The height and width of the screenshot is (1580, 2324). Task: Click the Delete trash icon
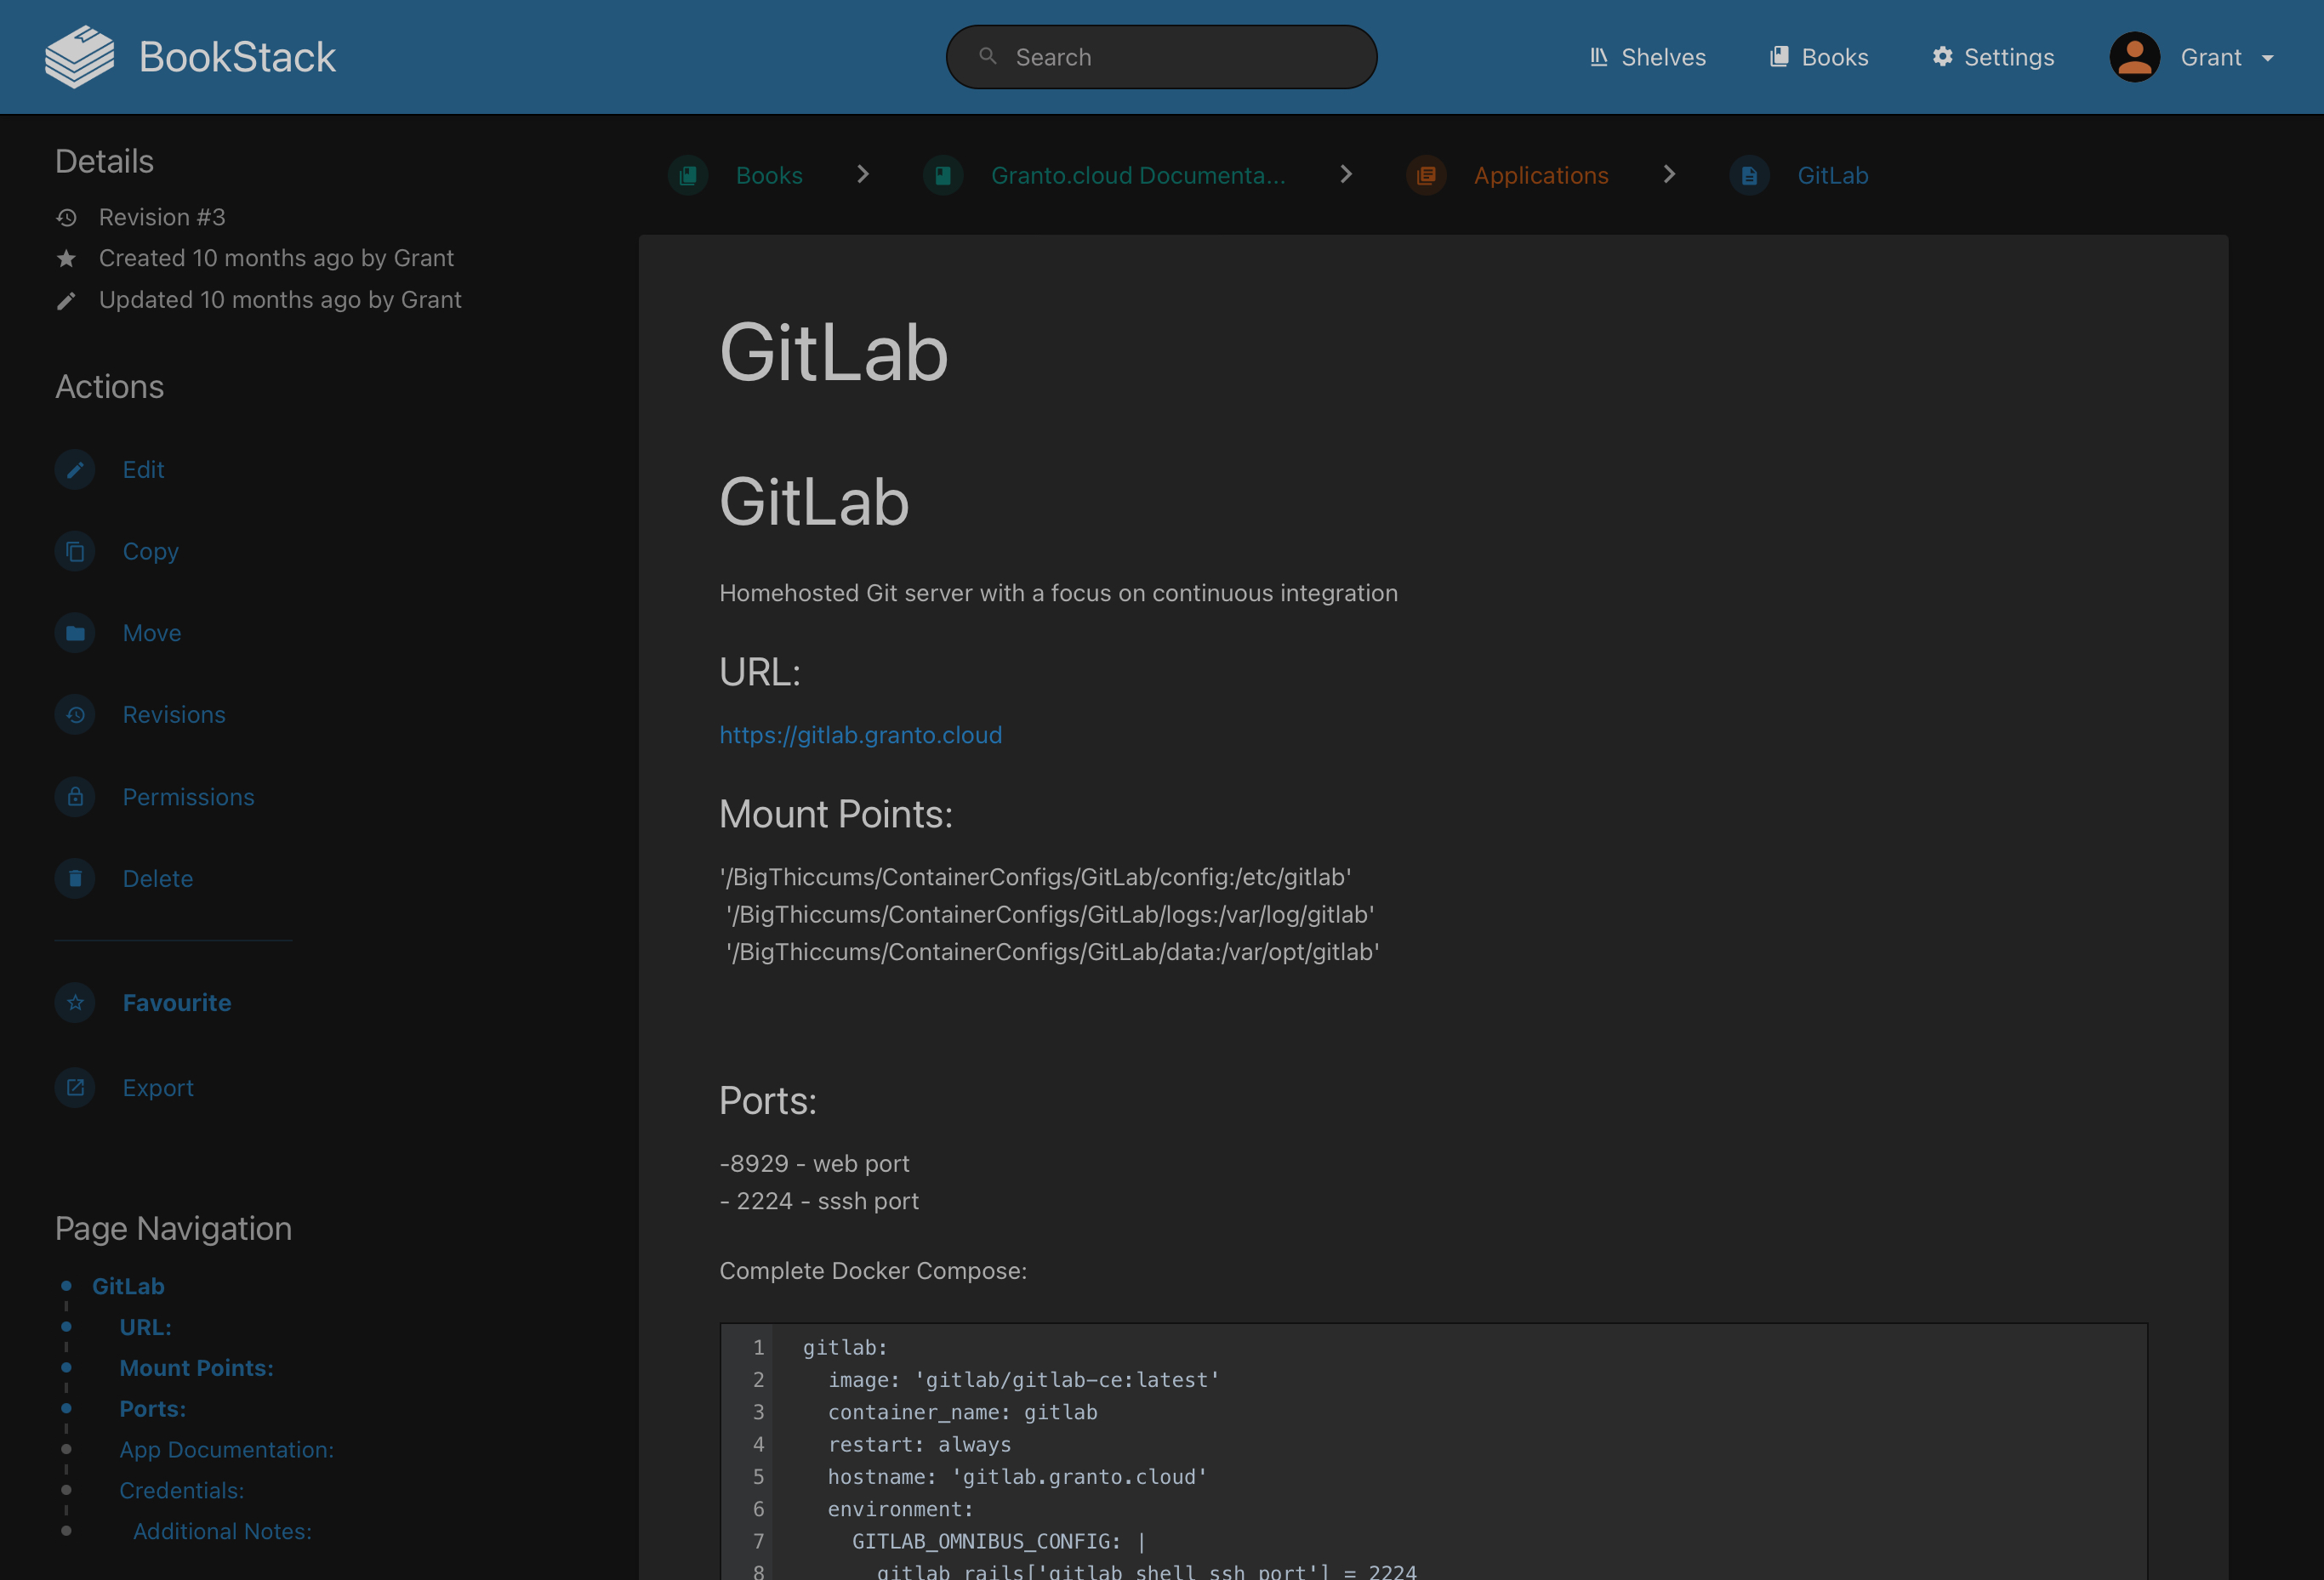[x=75, y=879]
